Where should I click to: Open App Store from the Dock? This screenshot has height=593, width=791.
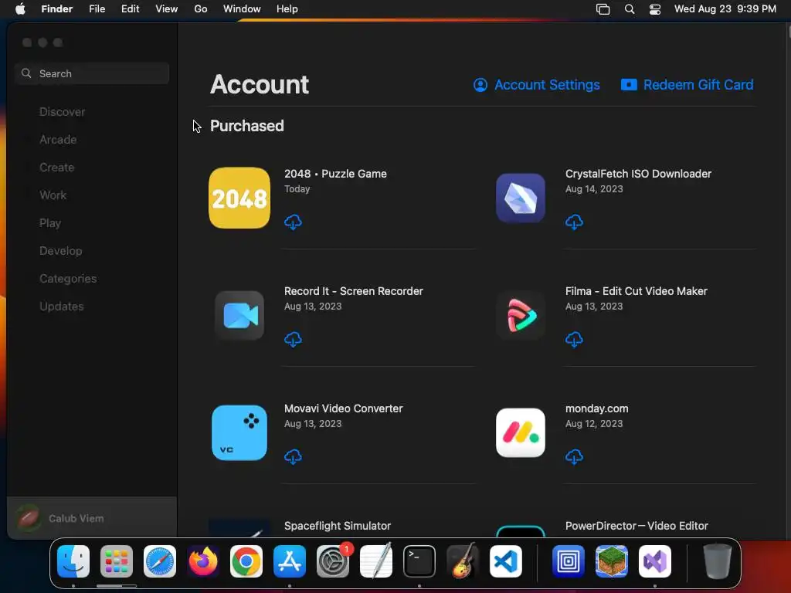click(290, 561)
